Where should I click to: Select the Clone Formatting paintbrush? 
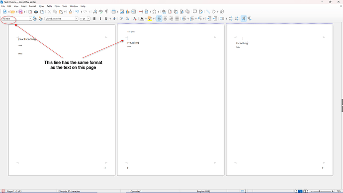70,11
